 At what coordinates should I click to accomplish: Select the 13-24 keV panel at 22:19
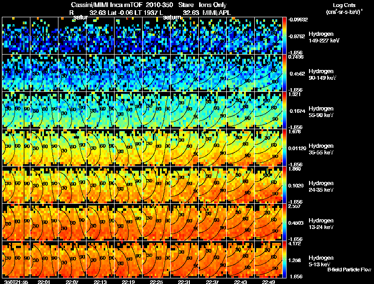click(x=128, y=222)
